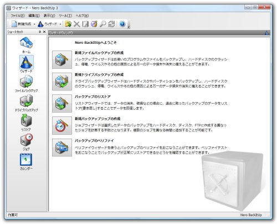The image size is (277, 224).
Task: Click the refresh arrows toolbar icon
Action: pos(111,24)
